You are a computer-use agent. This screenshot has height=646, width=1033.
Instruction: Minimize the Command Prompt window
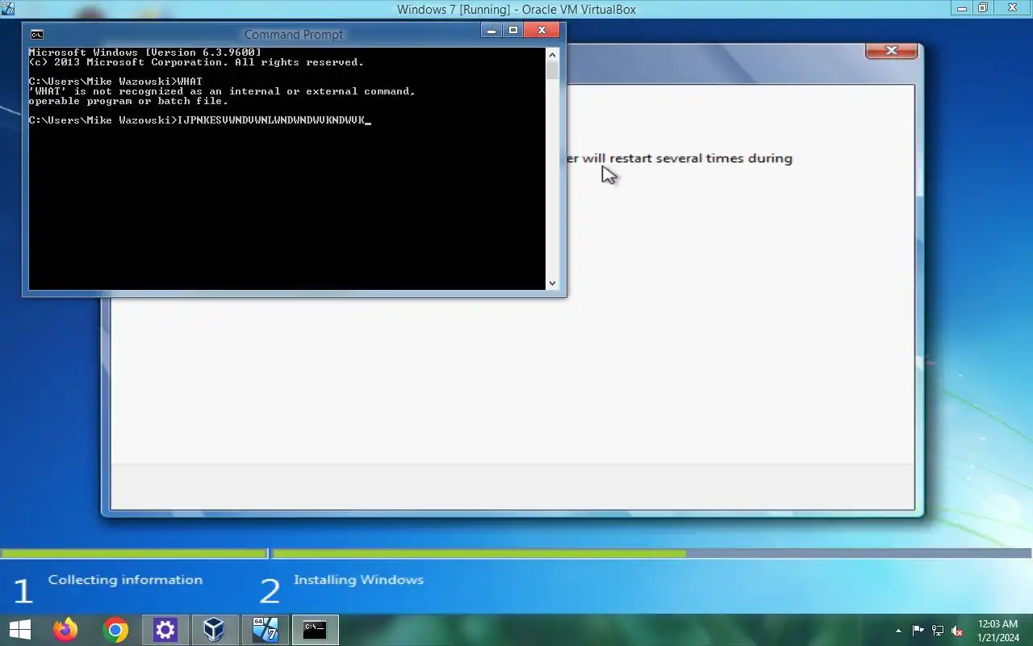491,31
